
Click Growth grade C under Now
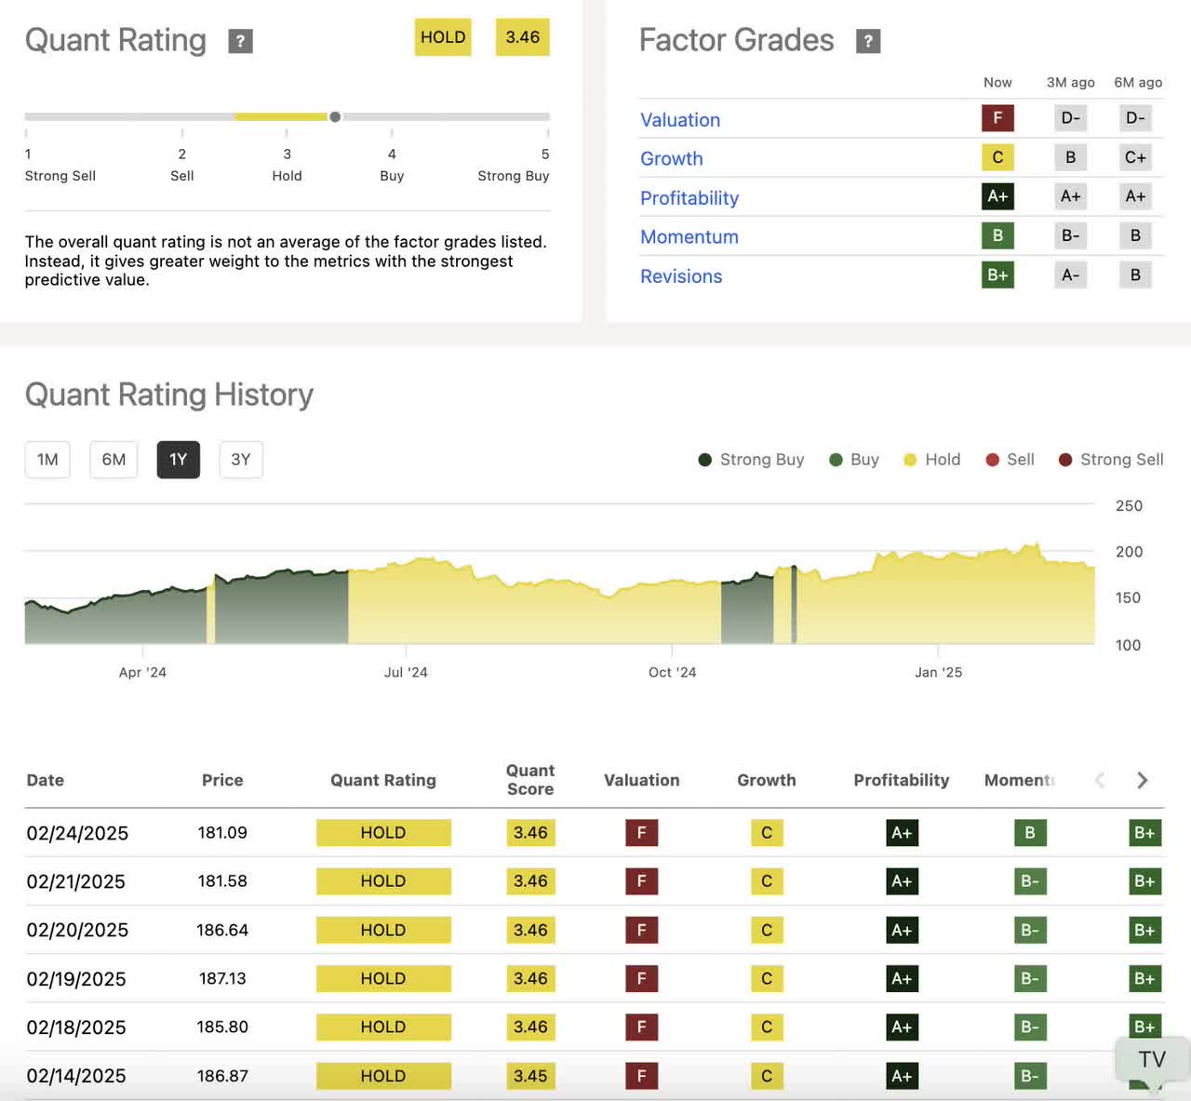(x=997, y=157)
